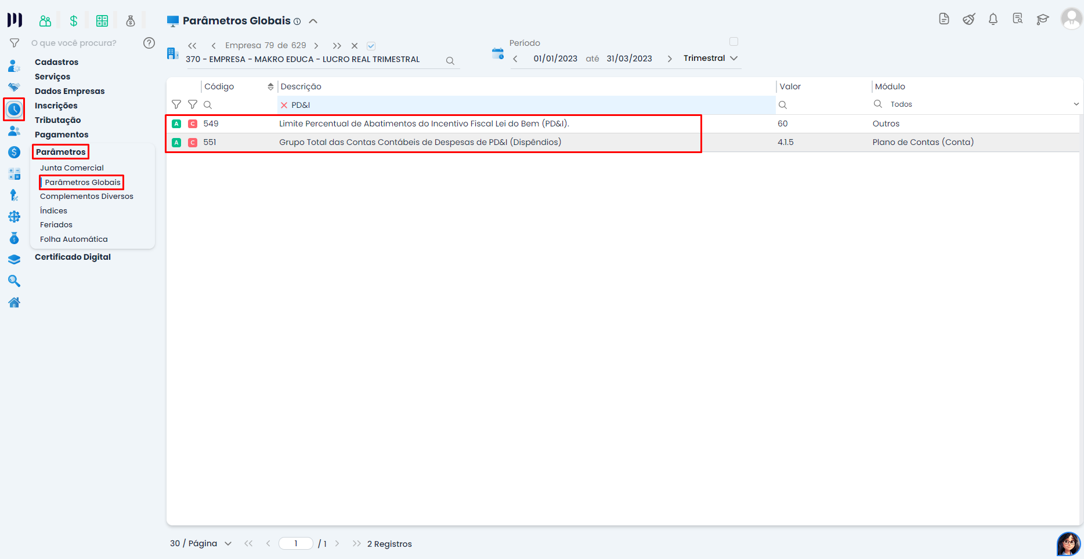Viewport: 1084px width, 559px height.
Task: Select the blue dollar coin sidebar icon
Action: point(14,152)
